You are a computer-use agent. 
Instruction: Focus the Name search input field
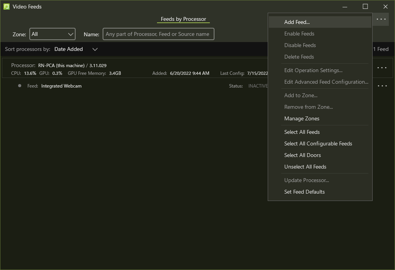(x=158, y=34)
